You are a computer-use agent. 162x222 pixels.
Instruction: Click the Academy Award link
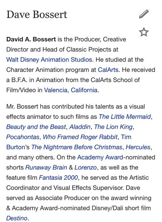(x=100, y=157)
